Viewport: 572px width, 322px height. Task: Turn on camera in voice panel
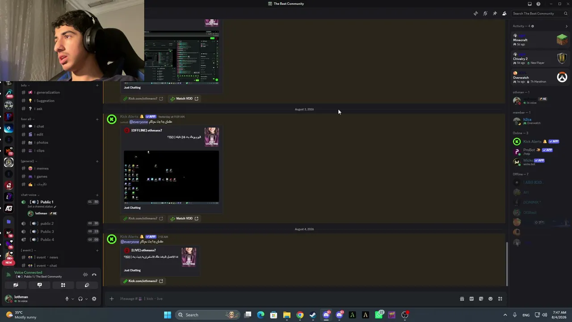click(16, 285)
